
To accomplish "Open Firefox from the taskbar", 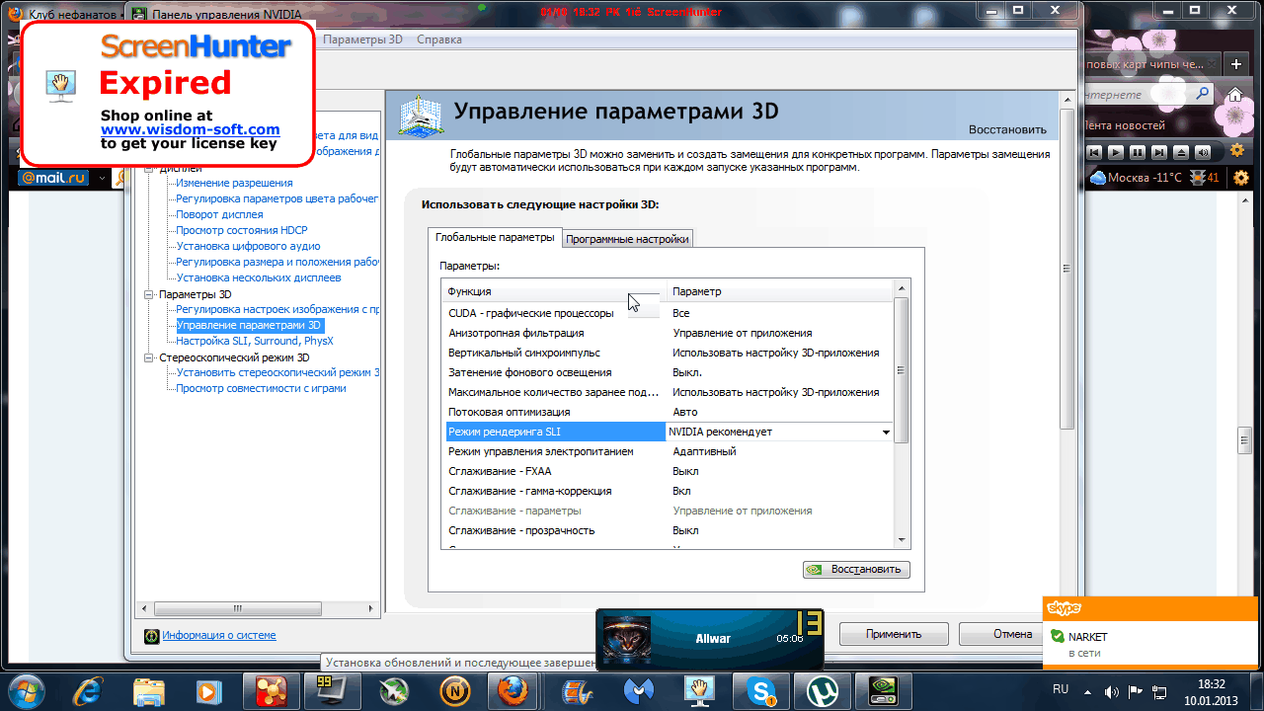I will coord(512,688).
